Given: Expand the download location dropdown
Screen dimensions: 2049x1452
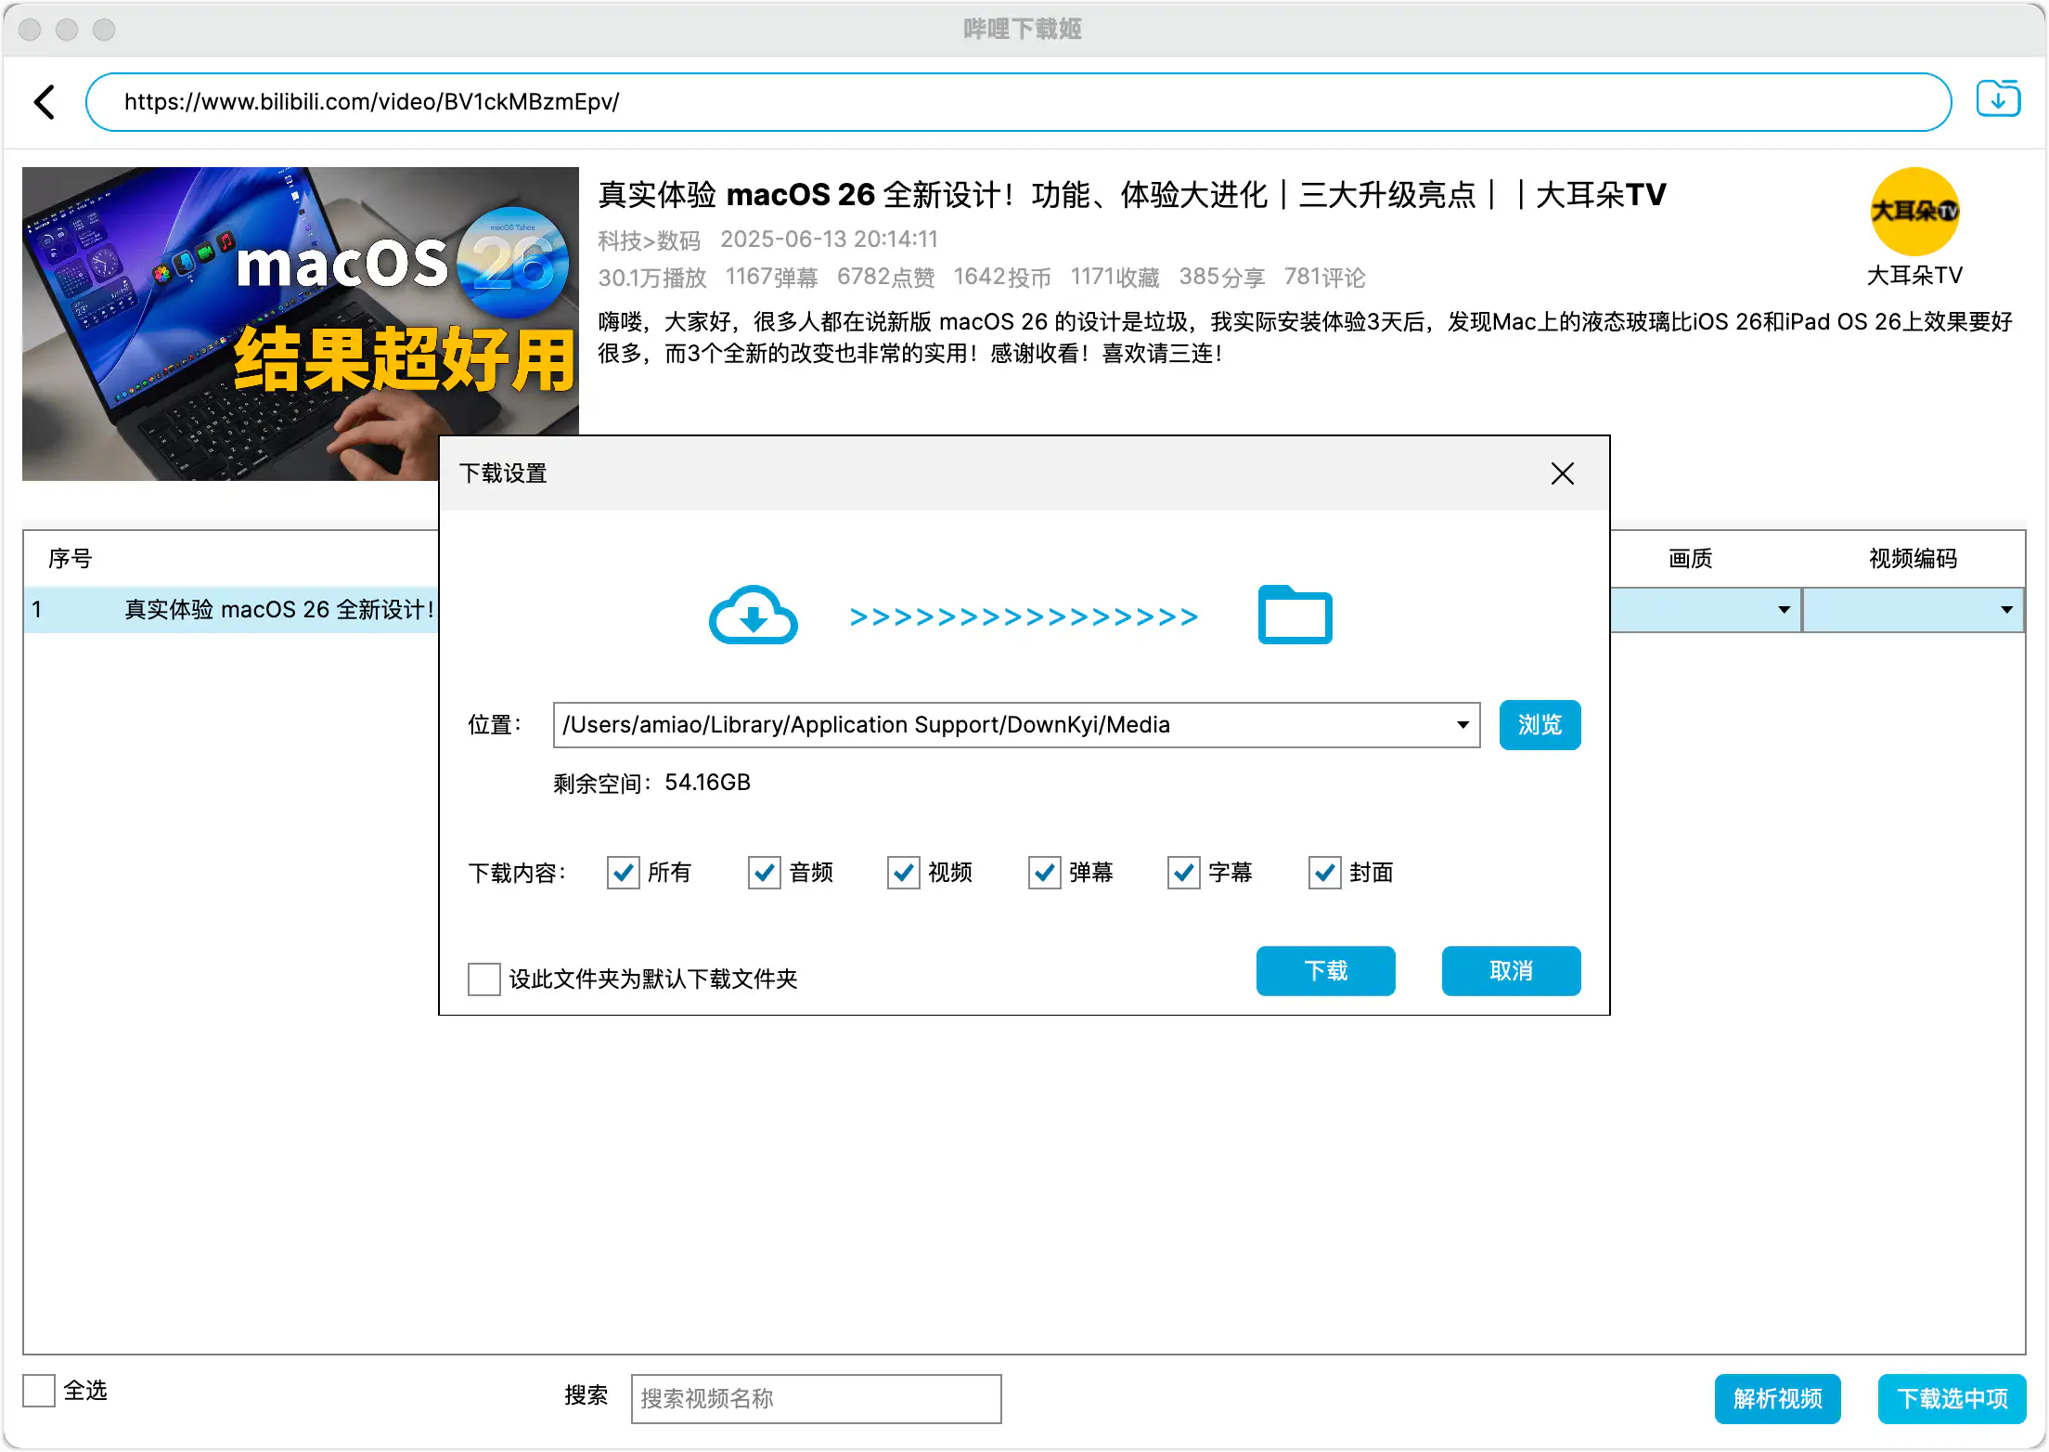Looking at the screenshot, I should point(1463,725).
